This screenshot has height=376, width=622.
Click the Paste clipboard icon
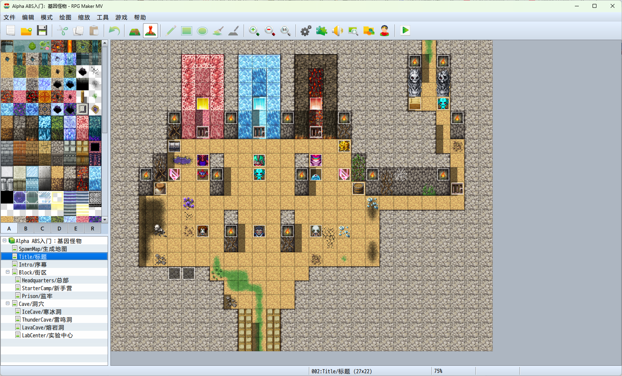click(94, 31)
